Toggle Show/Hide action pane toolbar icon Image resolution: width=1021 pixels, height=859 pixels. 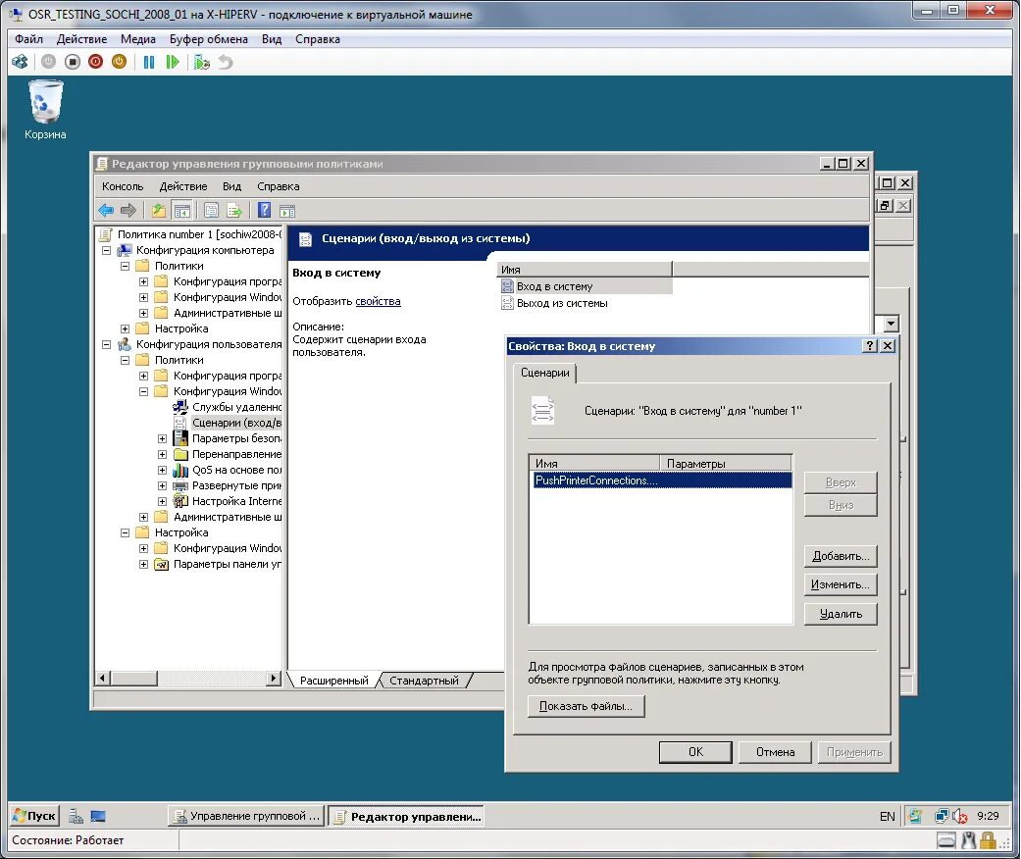tap(287, 211)
